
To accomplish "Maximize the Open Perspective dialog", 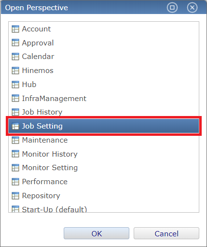I will tap(172, 7).
